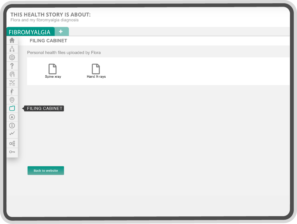
Task: Open the Spine xray file
Action: coord(53,71)
